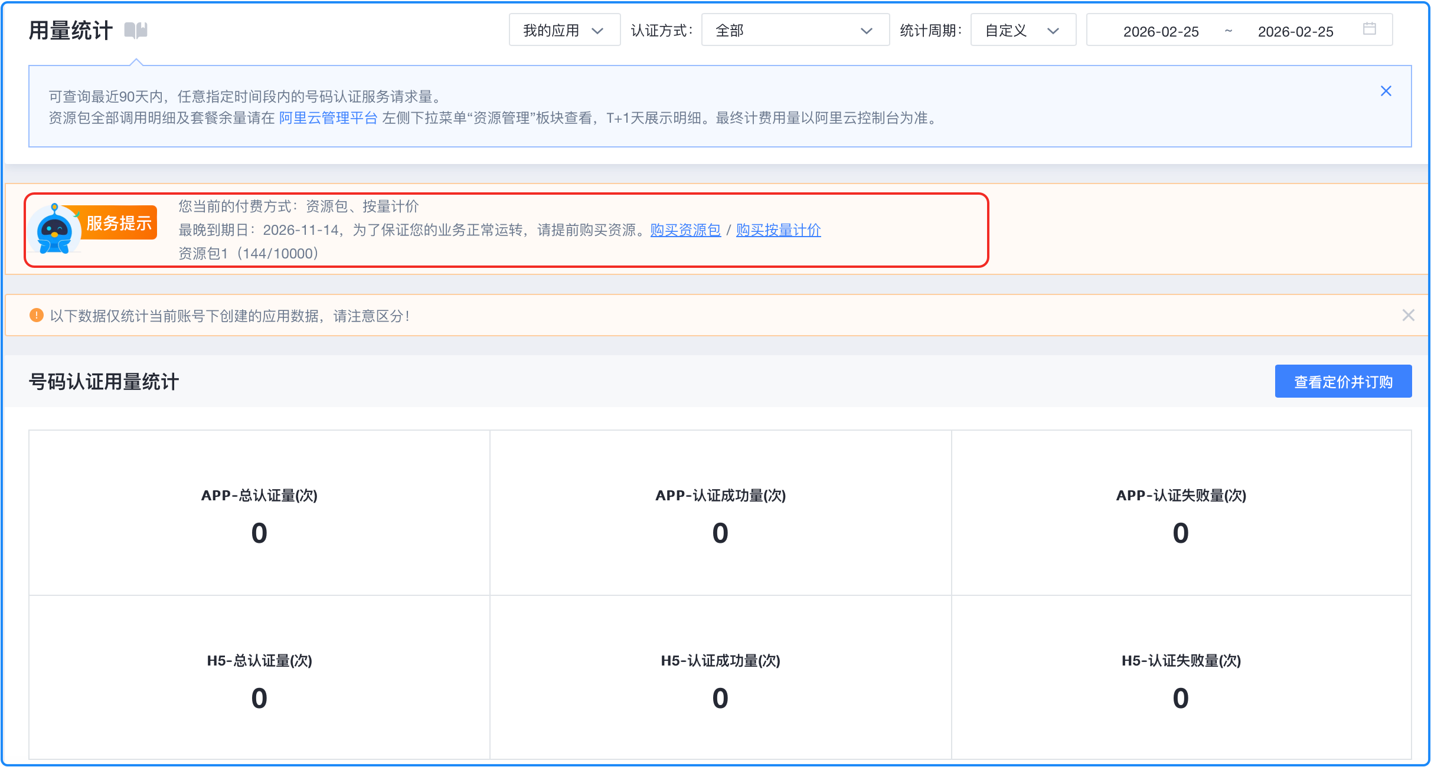The width and height of the screenshot is (1431, 767).
Task: Click the documentation book icon beside 用量统计
Action: (136, 30)
